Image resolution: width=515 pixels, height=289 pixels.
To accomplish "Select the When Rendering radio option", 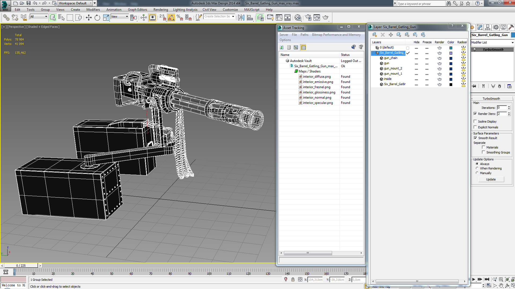I will tap(477, 168).
